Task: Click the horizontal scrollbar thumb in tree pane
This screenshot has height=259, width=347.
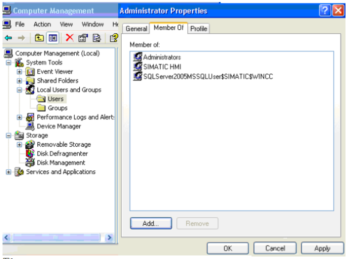Action: pyautogui.click(x=56, y=237)
